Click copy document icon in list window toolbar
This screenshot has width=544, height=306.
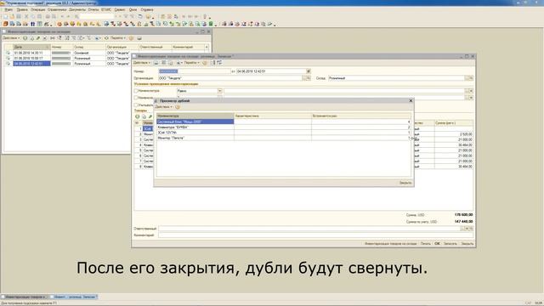click(x=31, y=38)
